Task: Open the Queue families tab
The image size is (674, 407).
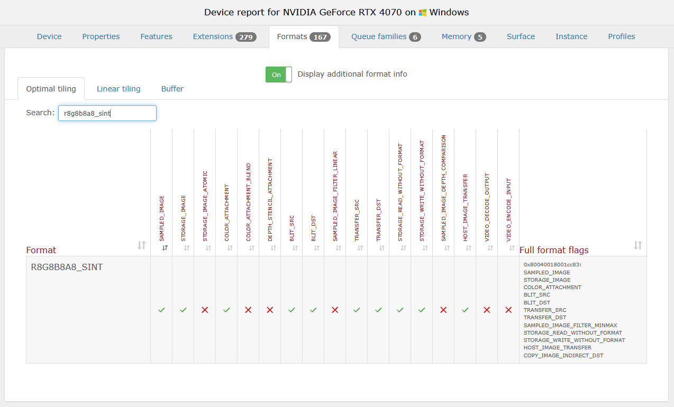Action: pos(386,36)
